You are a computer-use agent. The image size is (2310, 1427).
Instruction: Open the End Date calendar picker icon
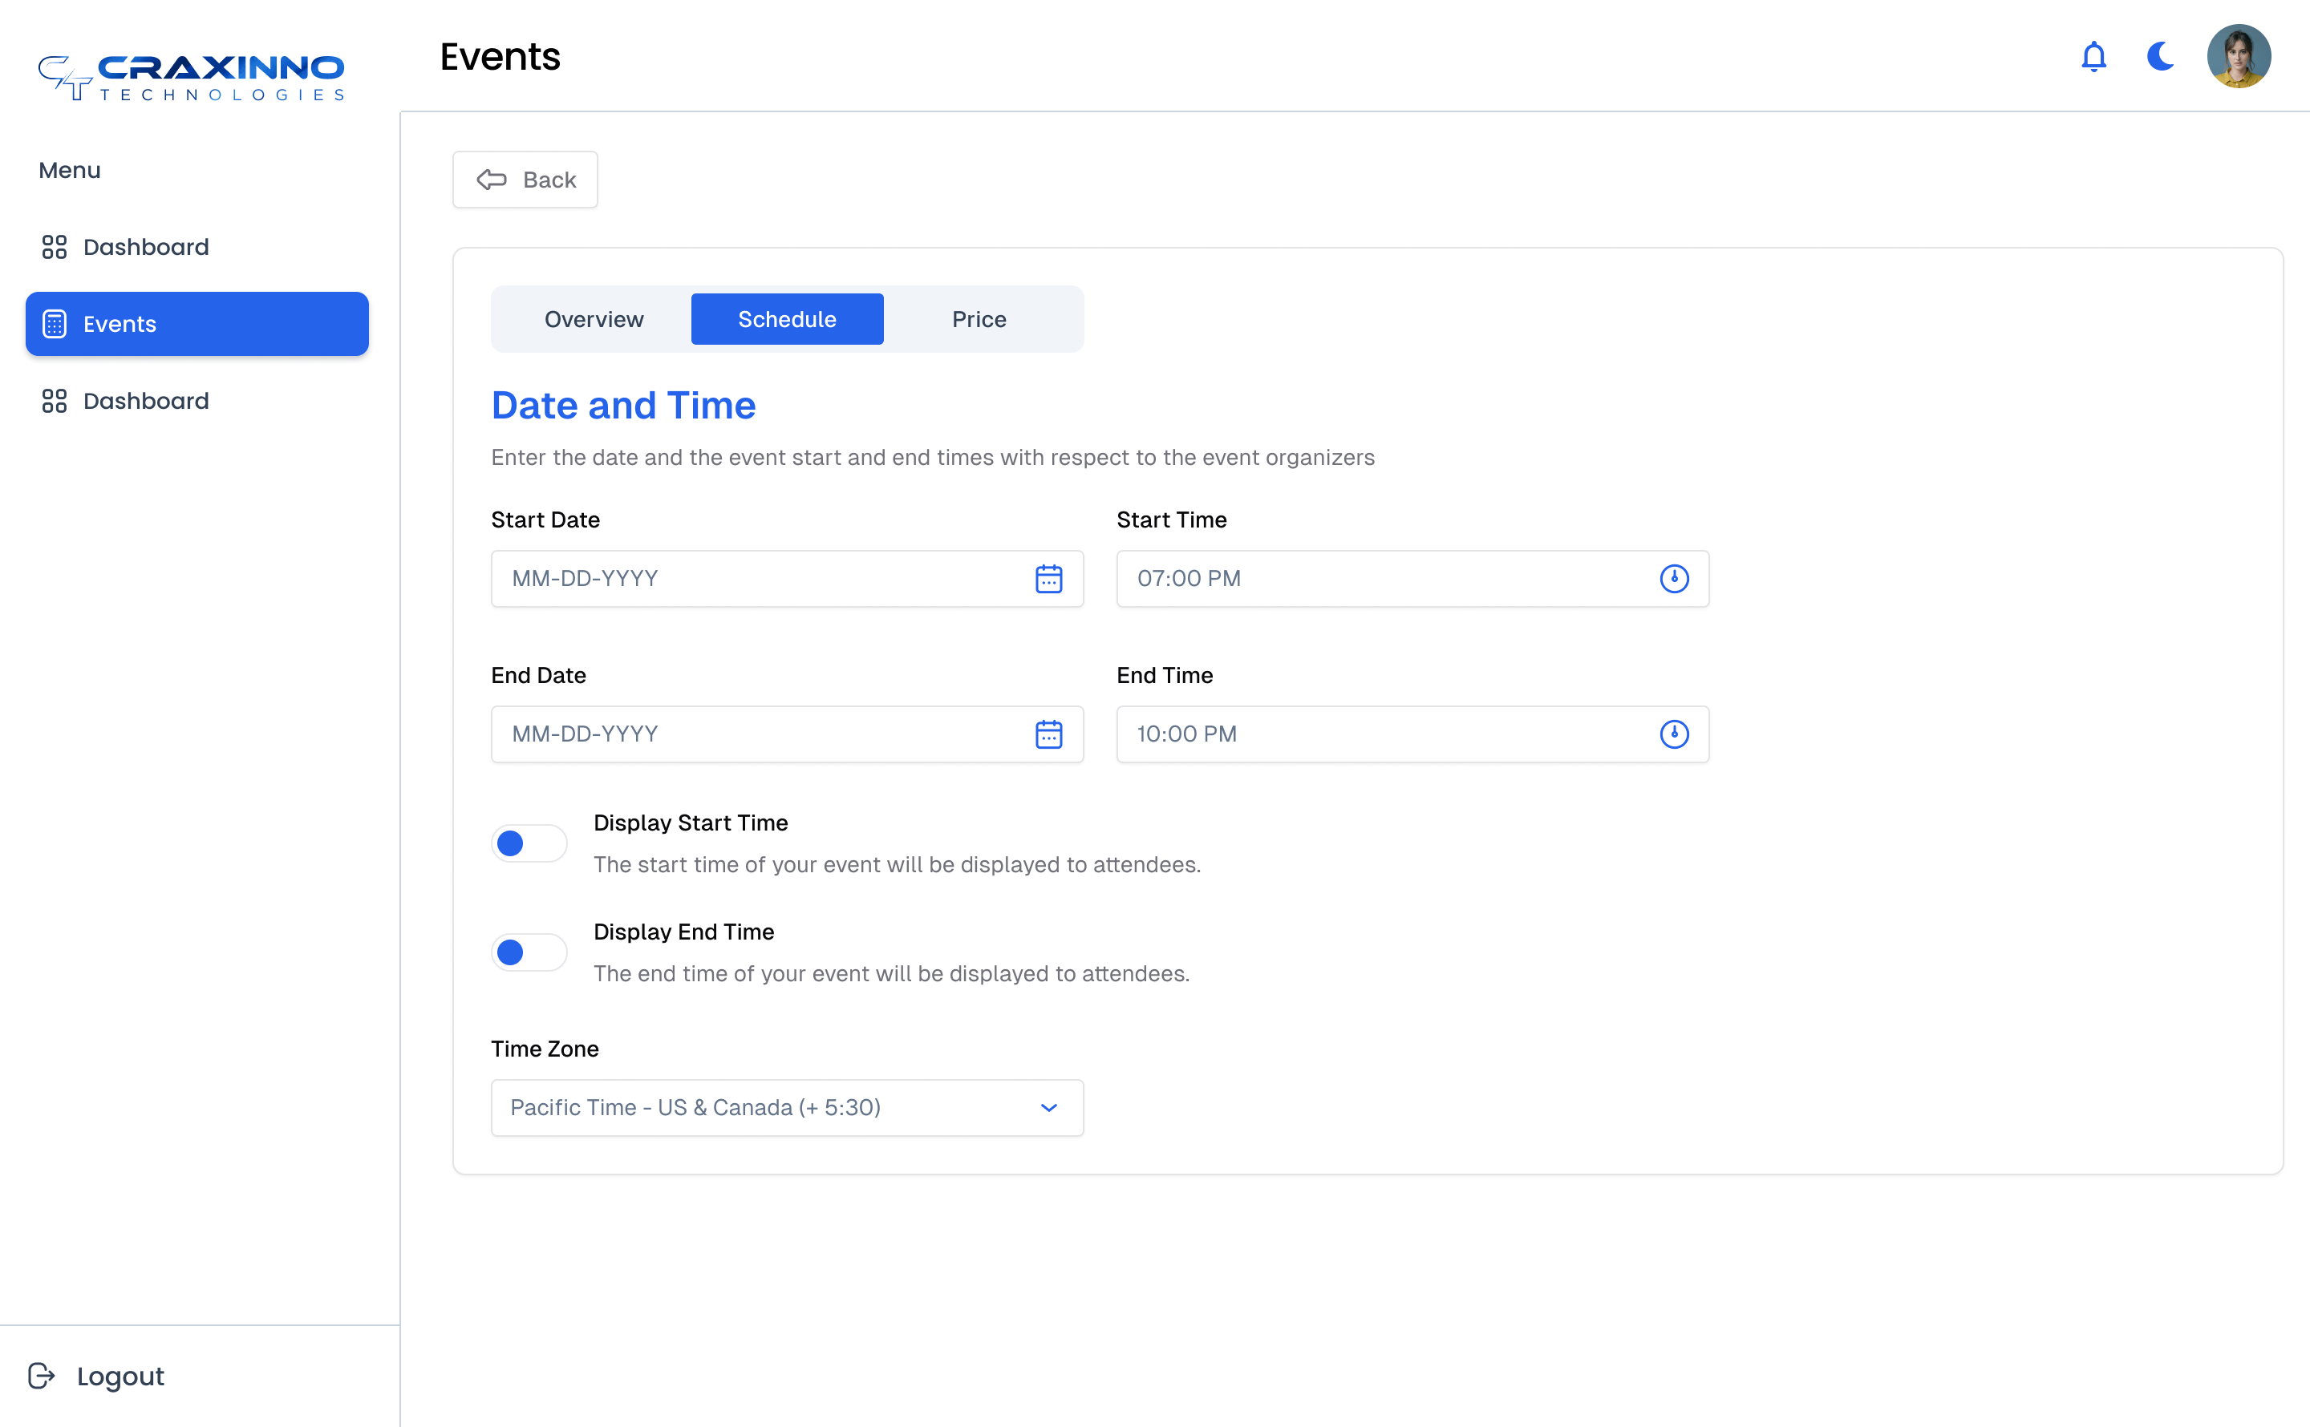(1049, 734)
